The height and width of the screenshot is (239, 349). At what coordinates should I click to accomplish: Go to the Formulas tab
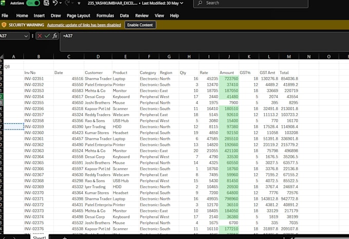coord(105,15)
